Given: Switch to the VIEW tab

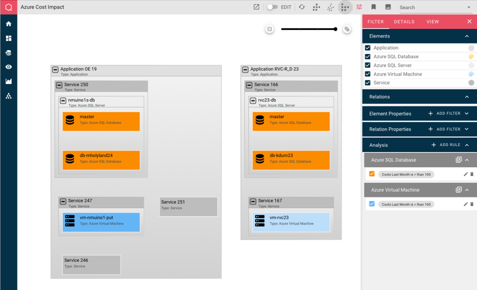Looking at the screenshot, I should pos(432,22).
